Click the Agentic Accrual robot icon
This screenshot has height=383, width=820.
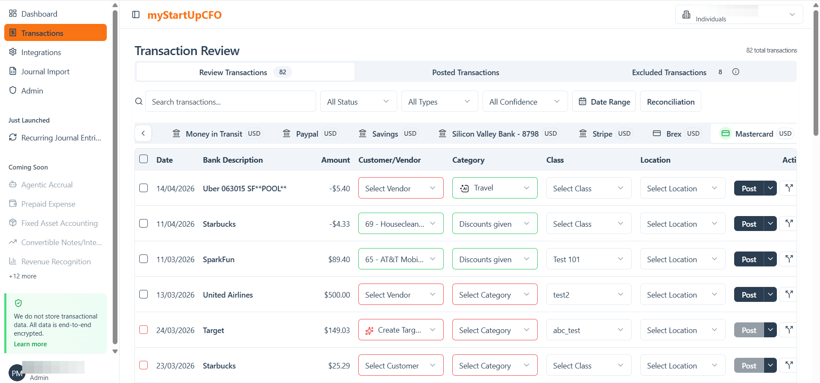(x=13, y=184)
